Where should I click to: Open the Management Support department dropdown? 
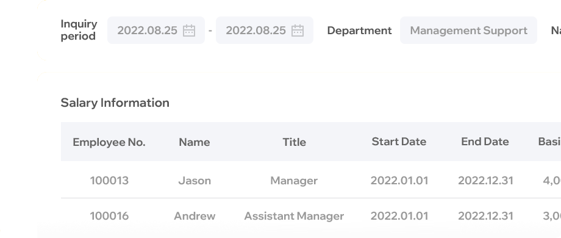click(x=468, y=30)
